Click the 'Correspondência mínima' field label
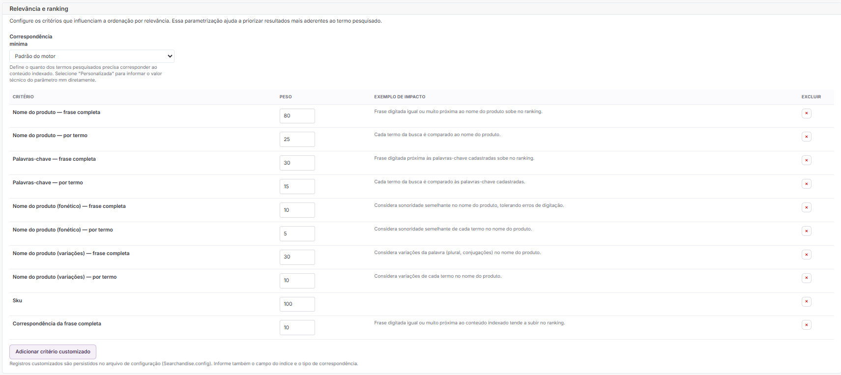 (31, 40)
